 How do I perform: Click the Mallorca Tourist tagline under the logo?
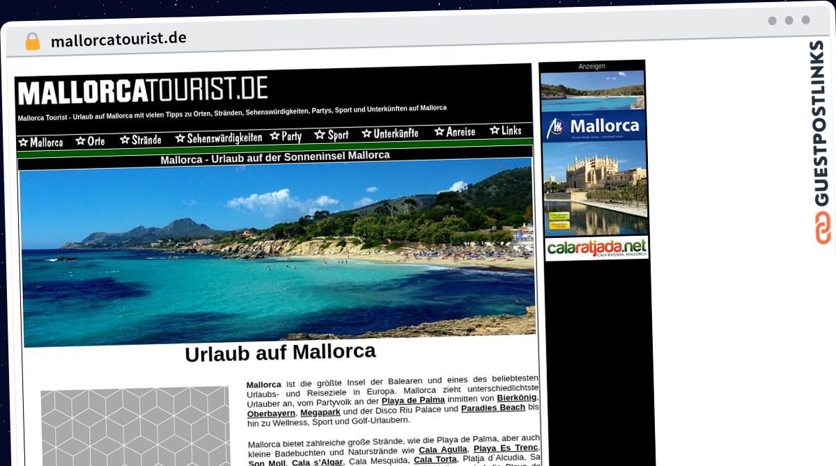232,113
